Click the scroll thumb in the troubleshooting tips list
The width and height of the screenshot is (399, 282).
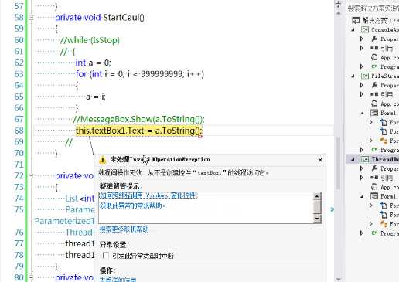click(317, 207)
